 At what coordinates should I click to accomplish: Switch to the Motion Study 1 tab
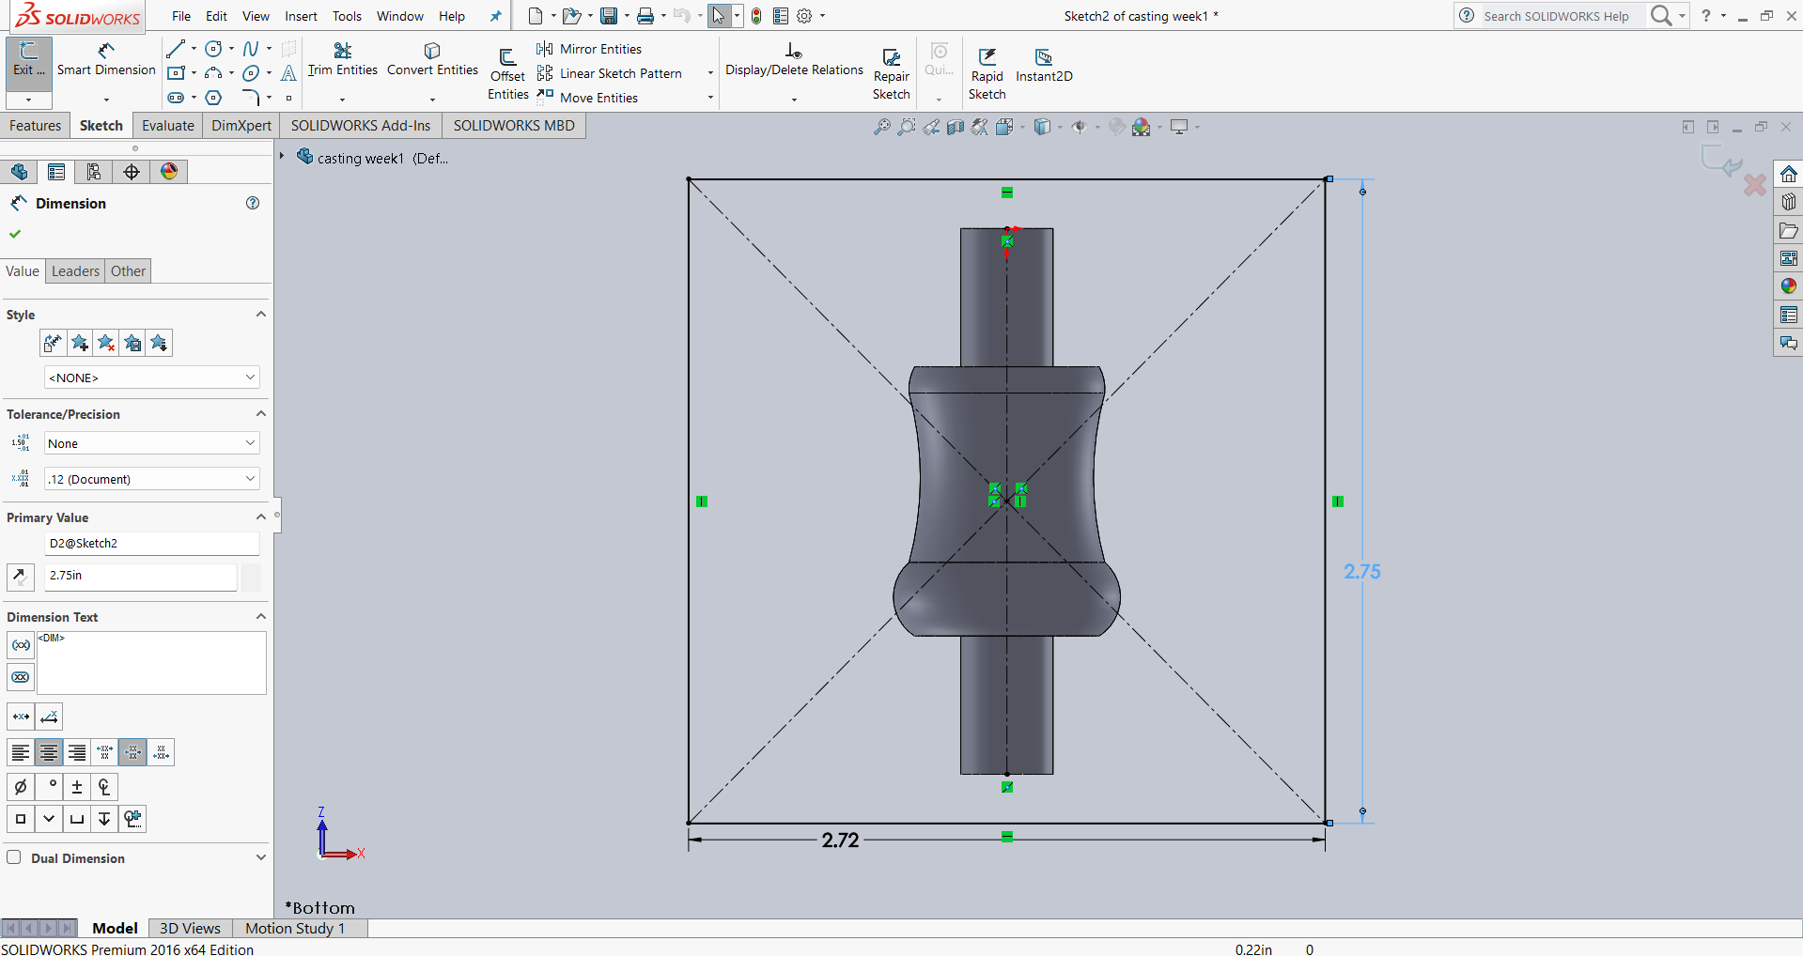coord(295,928)
